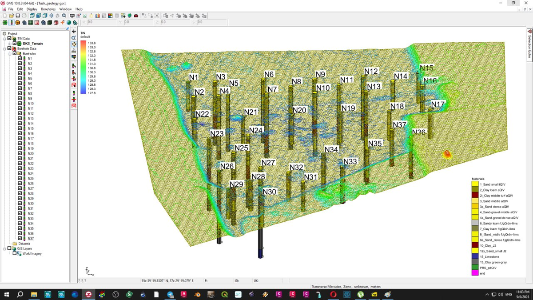Image resolution: width=533 pixels, height=300 pixels.
Task: Uncheck the Borehole Data checkbox
Action: pyautogui.click(x=9, y=48)
